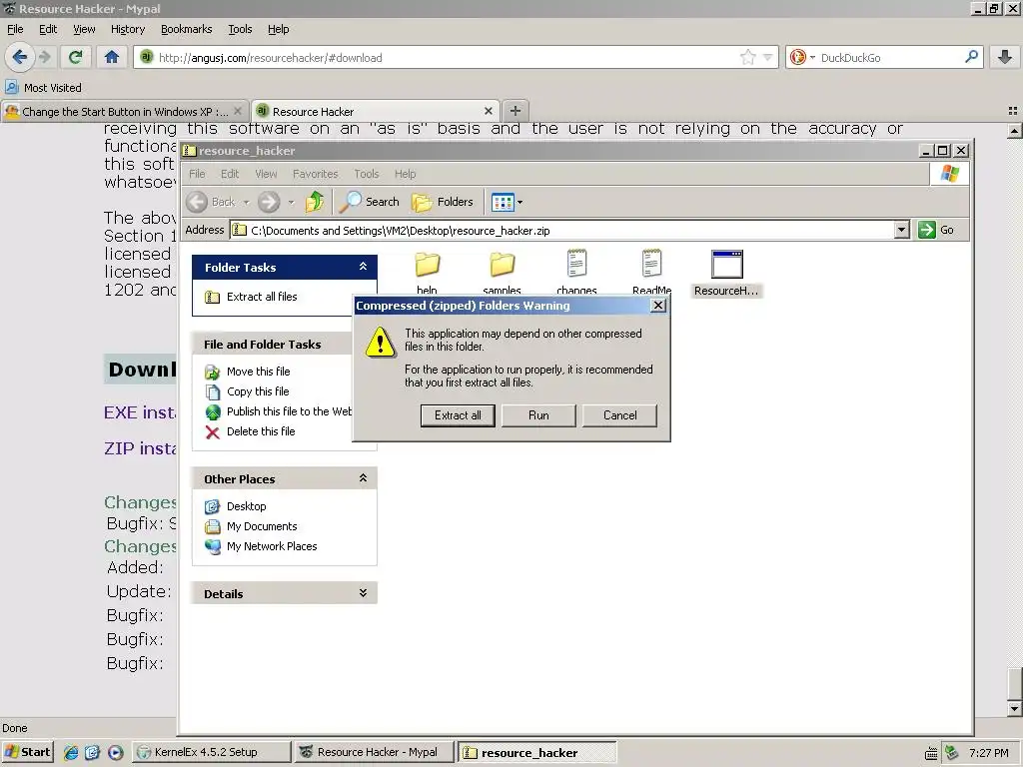Viewport: 1023px width, 767px height.
Task: Click the search magnifier in DuckDuckGo box
Action: click(x=971, y=57)
